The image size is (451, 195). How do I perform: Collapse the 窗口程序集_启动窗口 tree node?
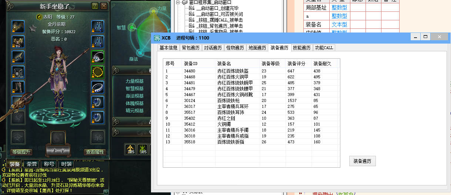178,2
